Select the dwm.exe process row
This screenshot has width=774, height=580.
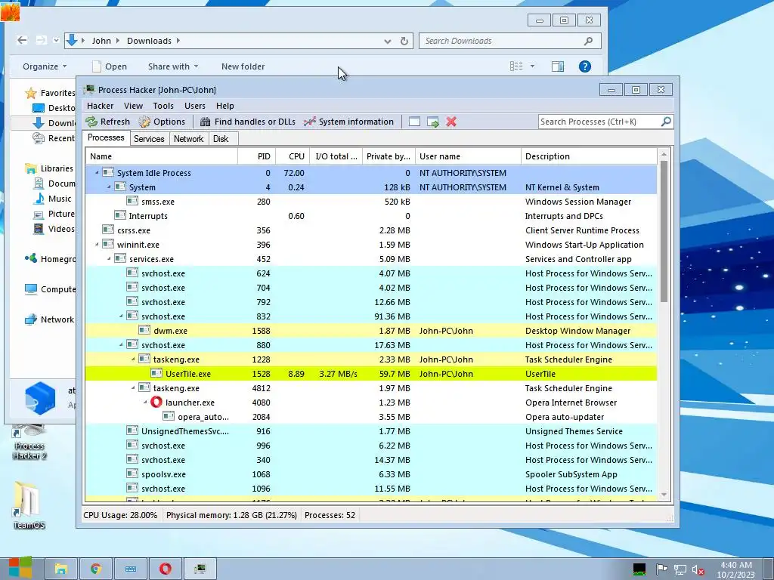coord(371,331)
